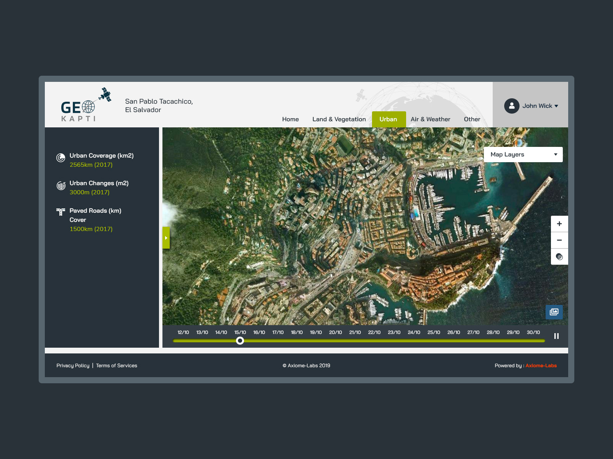Select the Urban Changes icon
The image size is (613, 459).
pos(61,186)
